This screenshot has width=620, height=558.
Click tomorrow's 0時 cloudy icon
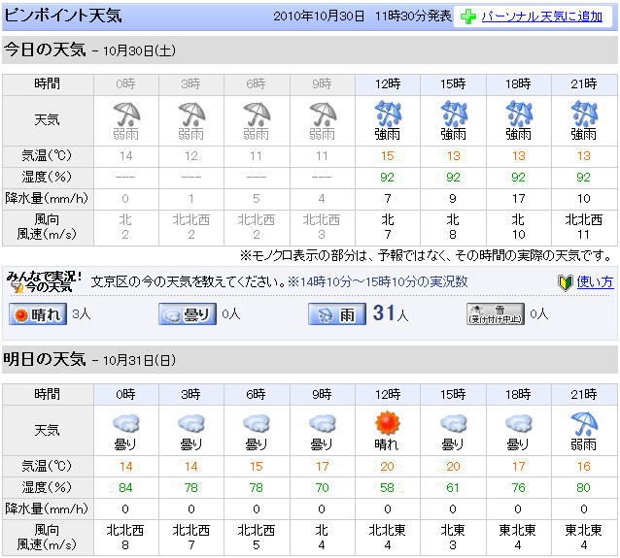tap(126, 424)
